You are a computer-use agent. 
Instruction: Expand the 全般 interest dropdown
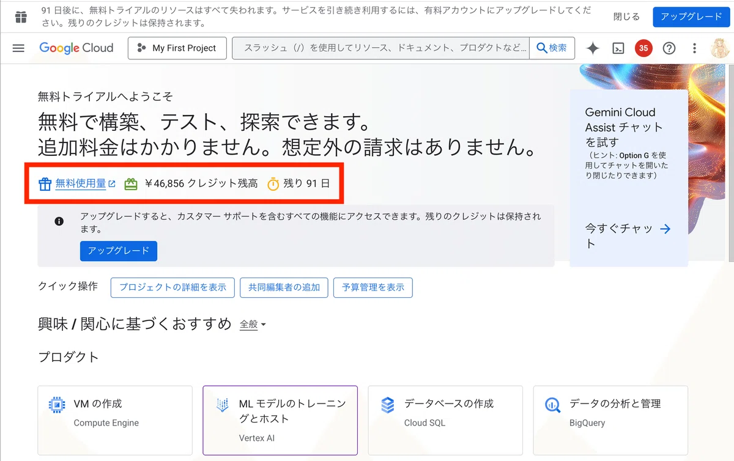(x=253, y=325)
